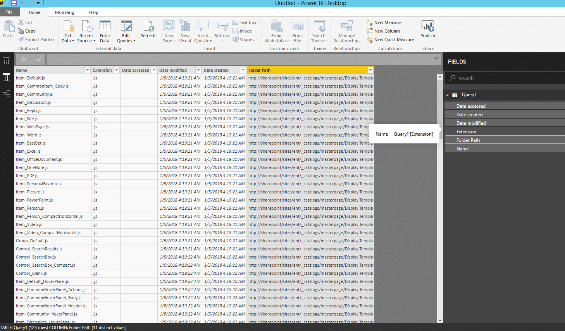Click the Search box in the Fields pane

(x=505, y=78)
